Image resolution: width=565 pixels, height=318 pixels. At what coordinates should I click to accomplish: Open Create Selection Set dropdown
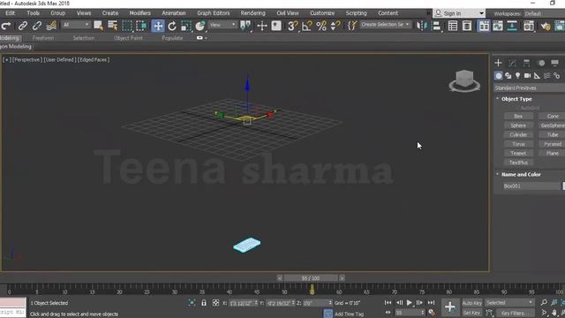click(x=385, y=25)
